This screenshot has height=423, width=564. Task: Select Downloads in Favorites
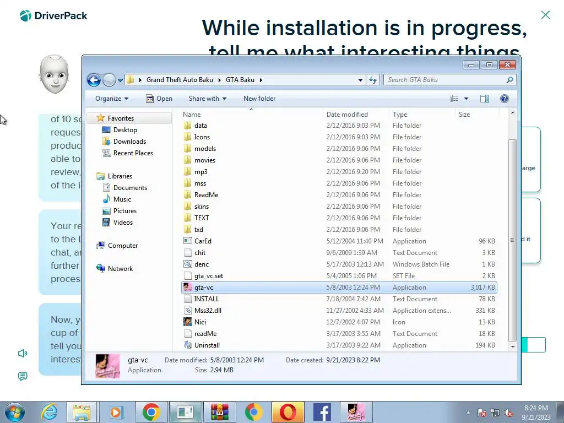(x=129, y=142)
